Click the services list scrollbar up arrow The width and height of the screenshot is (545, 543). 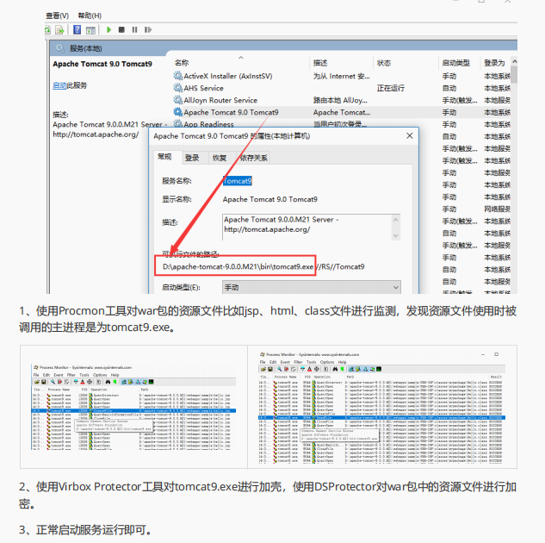pyautogui.click(x=514, y=61)
